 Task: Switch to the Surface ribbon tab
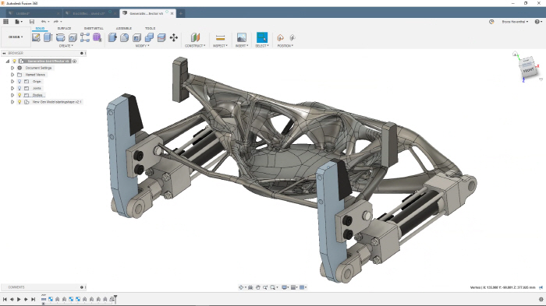64,28
